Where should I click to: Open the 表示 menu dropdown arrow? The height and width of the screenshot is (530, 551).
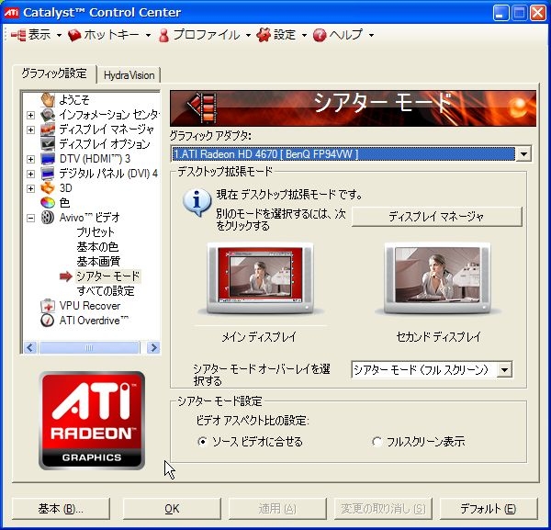(59, 35)
